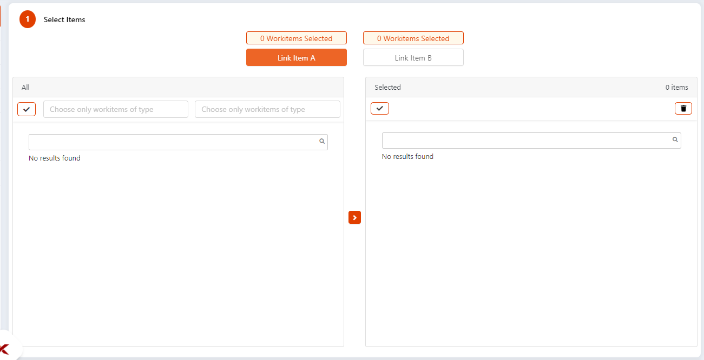Click the magnifier icon in the Selected search box
The width and height of the screenshot is (704, 360).
[675, 139]
